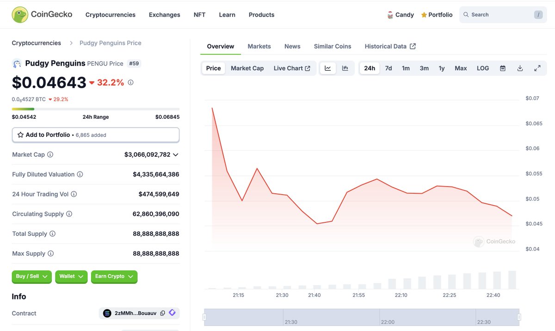Click the Pudgy Penguins coin icon
The height and width of the screenshot is (331, 555).
(17, 64)
